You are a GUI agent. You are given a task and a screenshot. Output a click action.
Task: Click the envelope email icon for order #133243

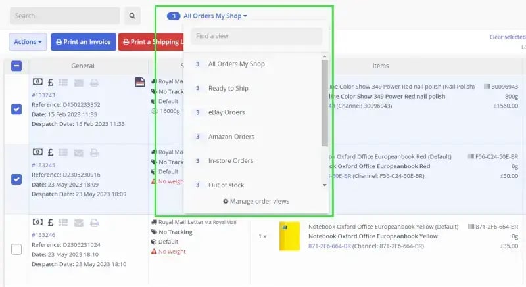79,82
